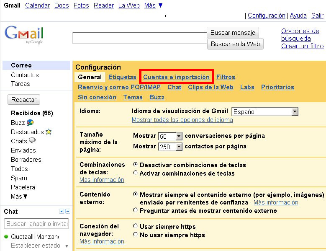
Task: Click the star icon beside Destacados
Action: tap(49, 132)
